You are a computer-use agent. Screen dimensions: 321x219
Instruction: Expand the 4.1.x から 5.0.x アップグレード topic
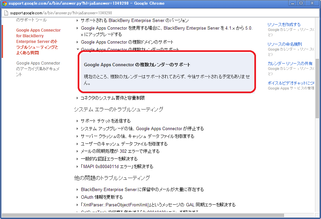coord(167,31)
